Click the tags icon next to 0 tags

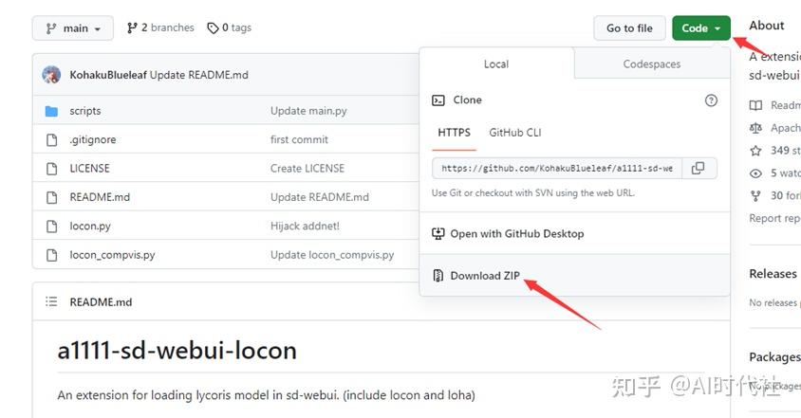(214, 28)
